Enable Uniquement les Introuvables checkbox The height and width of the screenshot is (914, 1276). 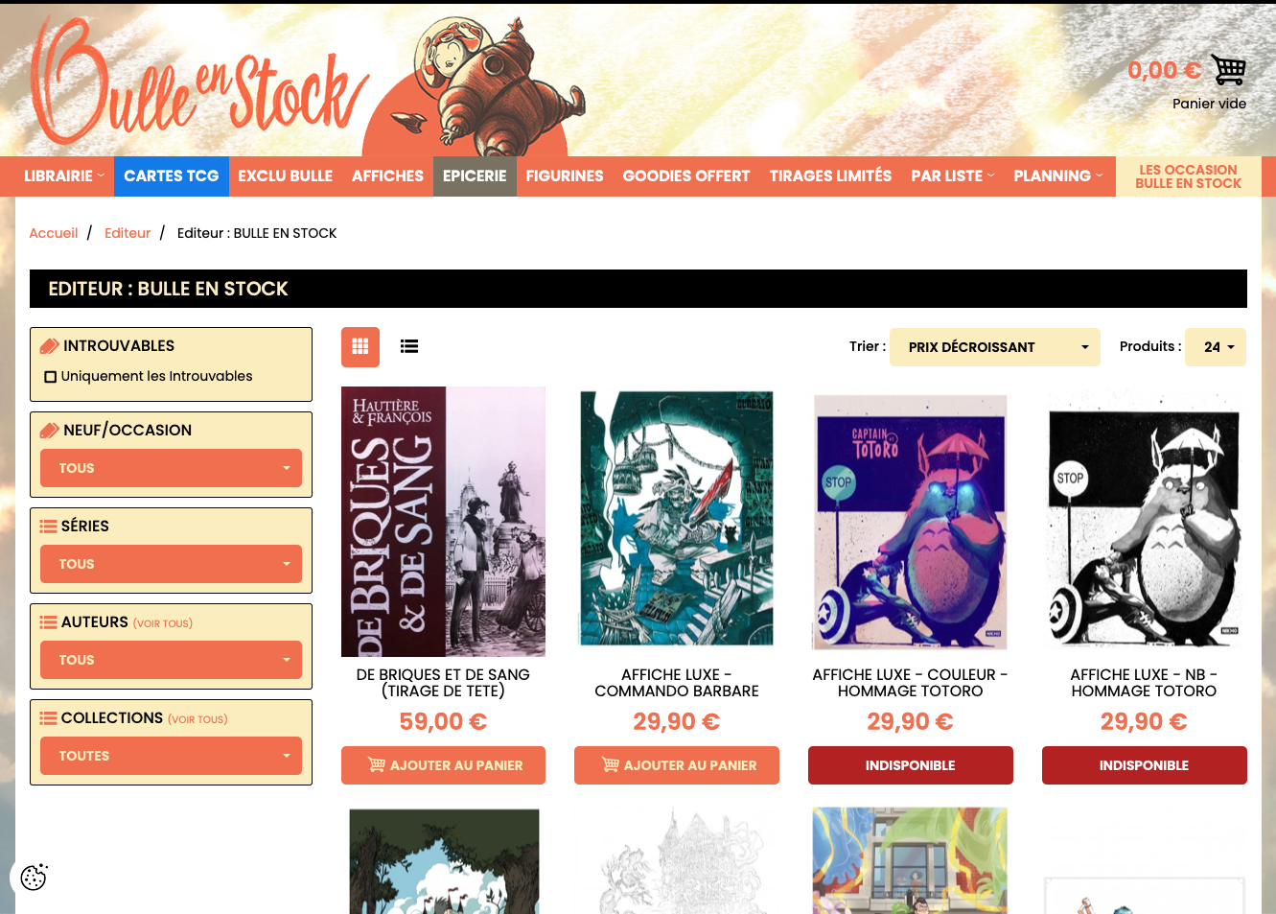(51, 377)
